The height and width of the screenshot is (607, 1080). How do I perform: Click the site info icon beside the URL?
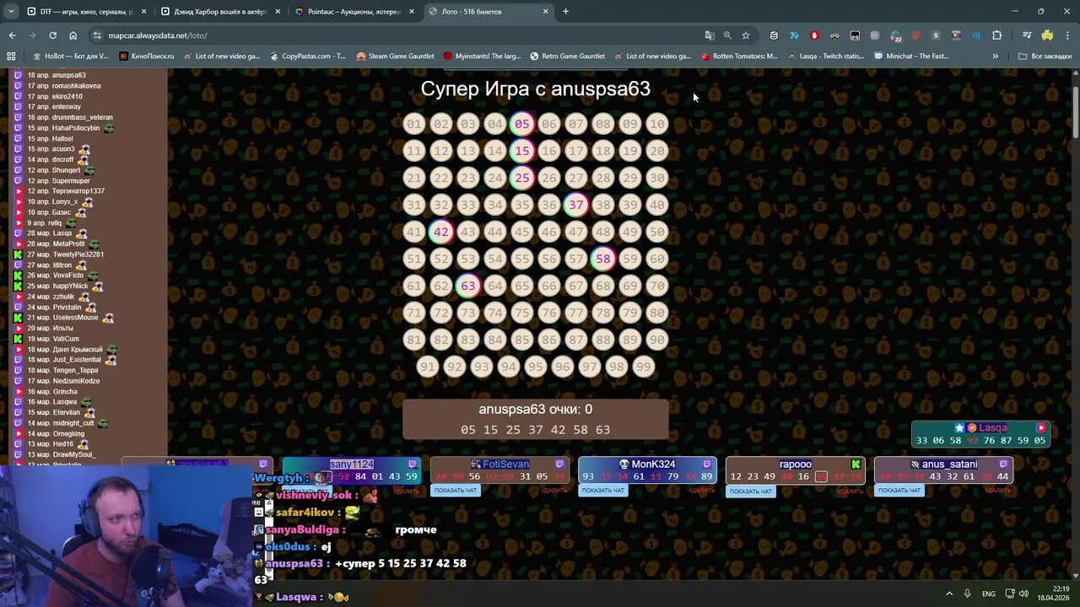(98, 35)
